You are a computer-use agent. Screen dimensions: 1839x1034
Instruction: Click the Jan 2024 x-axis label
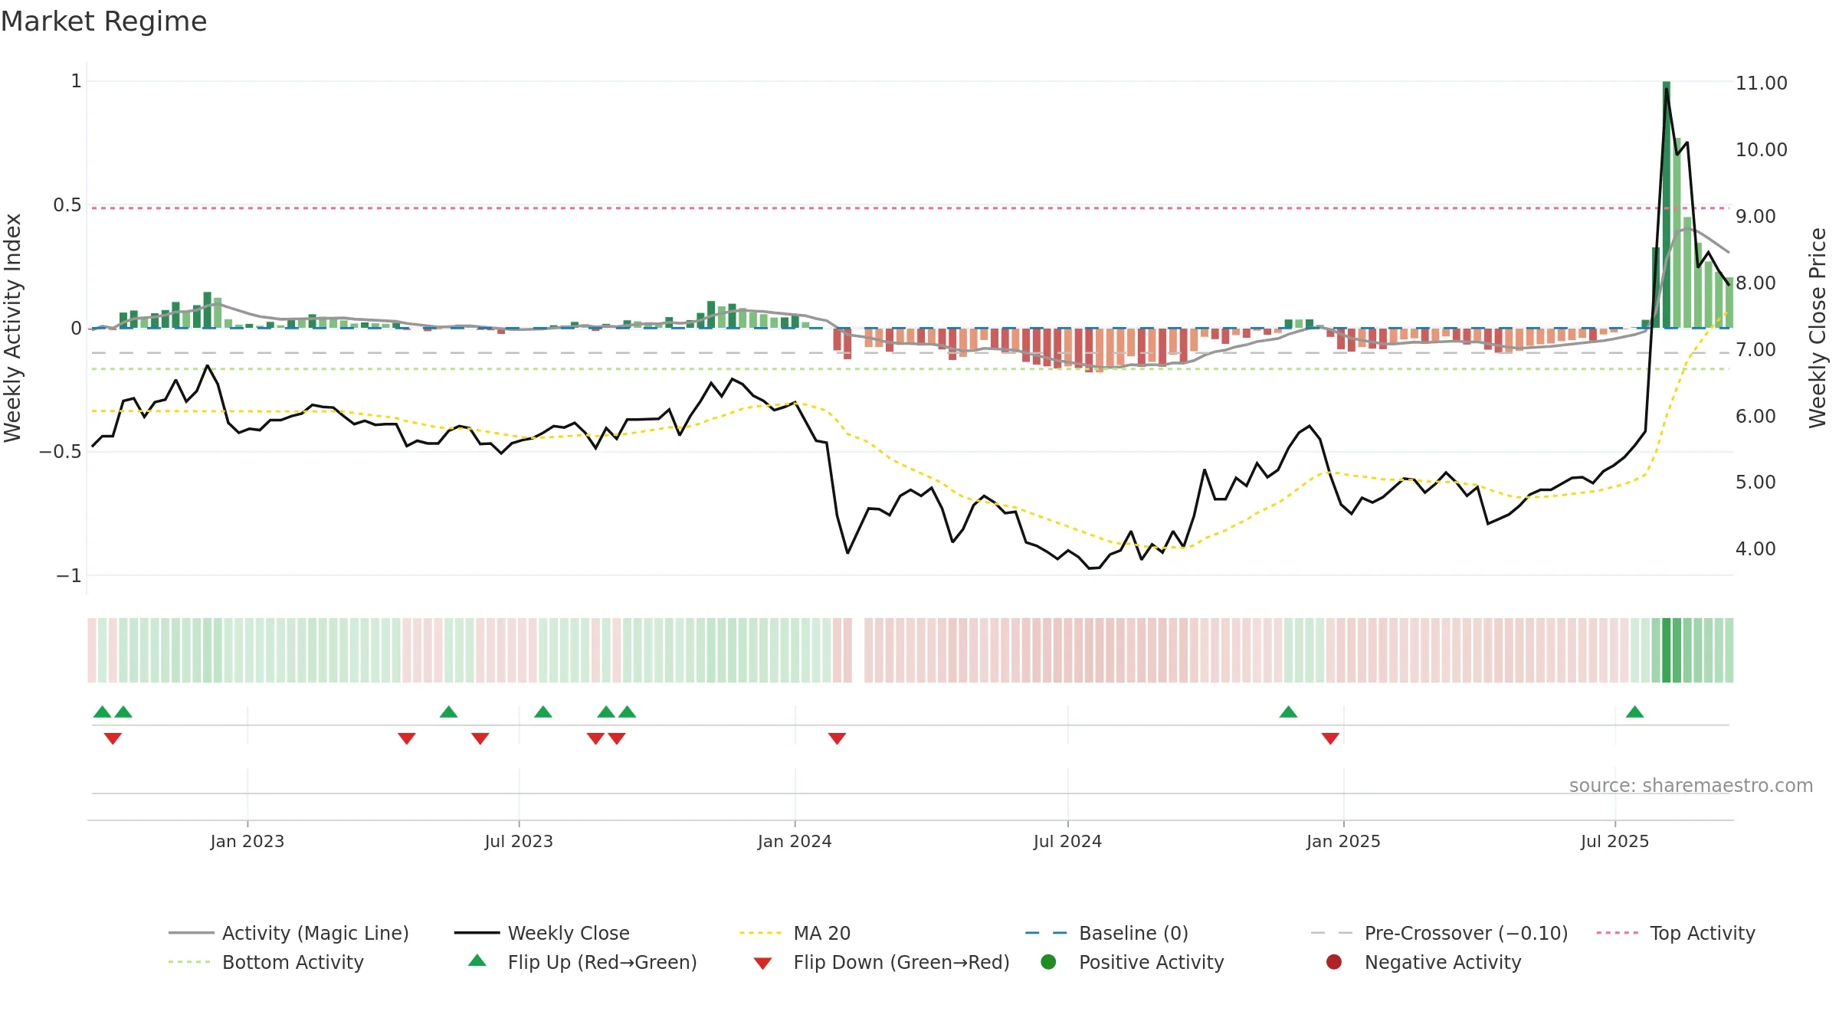click(x=795, y=841)
